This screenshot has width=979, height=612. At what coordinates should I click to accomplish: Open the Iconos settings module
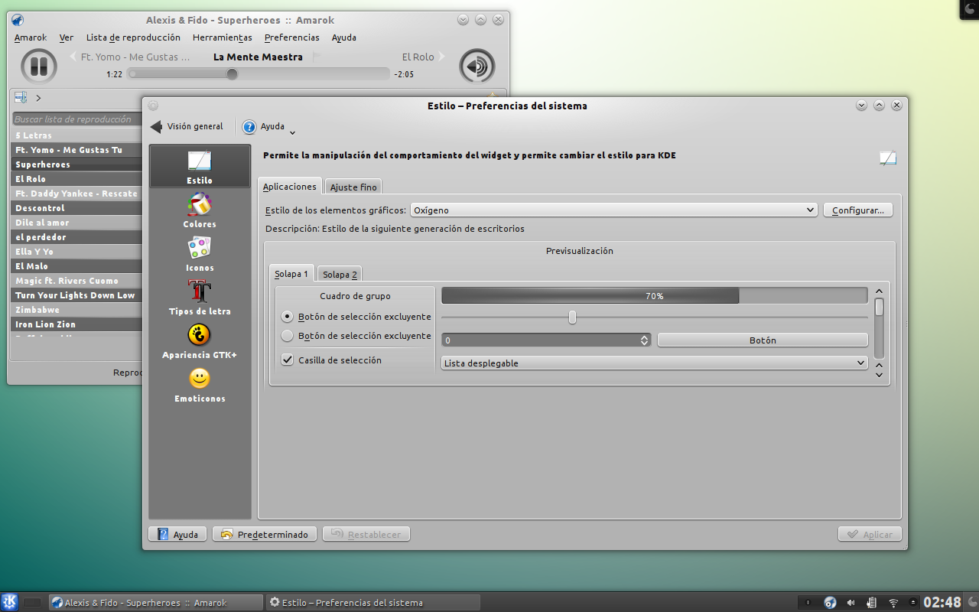200,254
